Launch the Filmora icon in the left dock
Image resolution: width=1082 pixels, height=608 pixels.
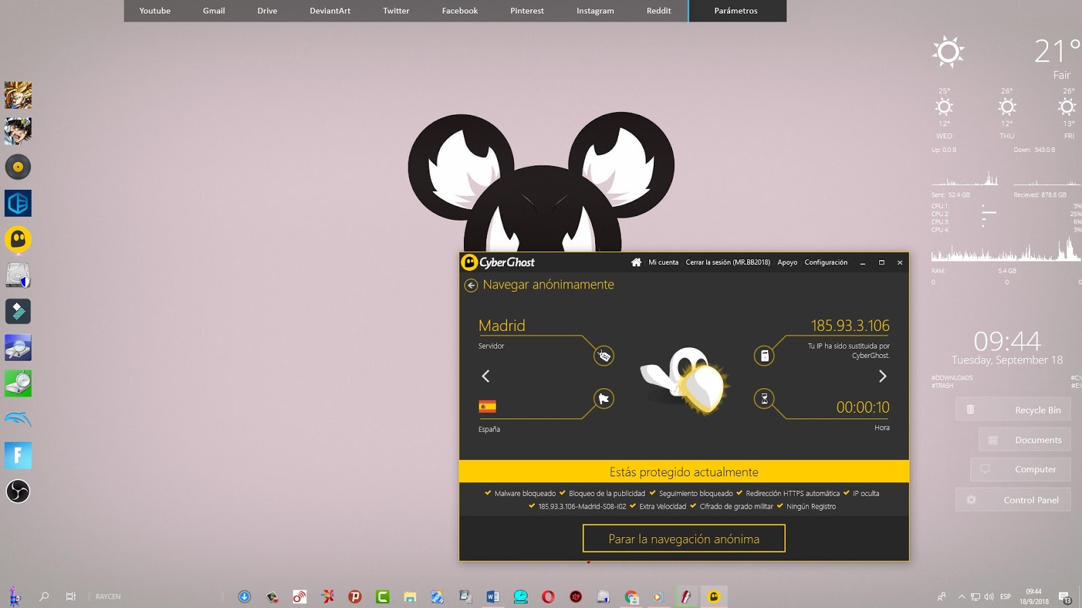pos(18,311)
